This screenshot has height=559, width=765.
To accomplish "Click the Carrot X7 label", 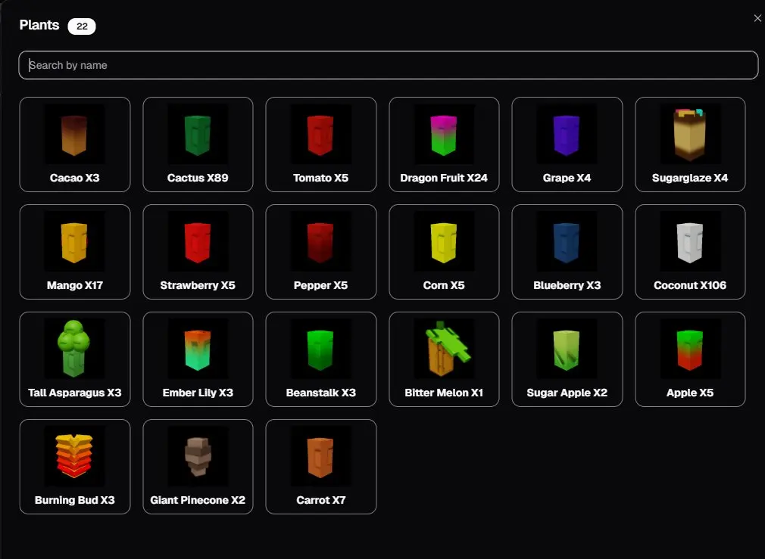I will coord(320,500).
